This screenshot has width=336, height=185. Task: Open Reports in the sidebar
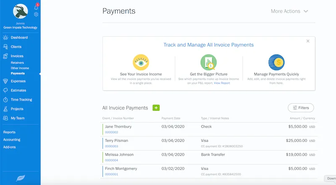[10, 132]
